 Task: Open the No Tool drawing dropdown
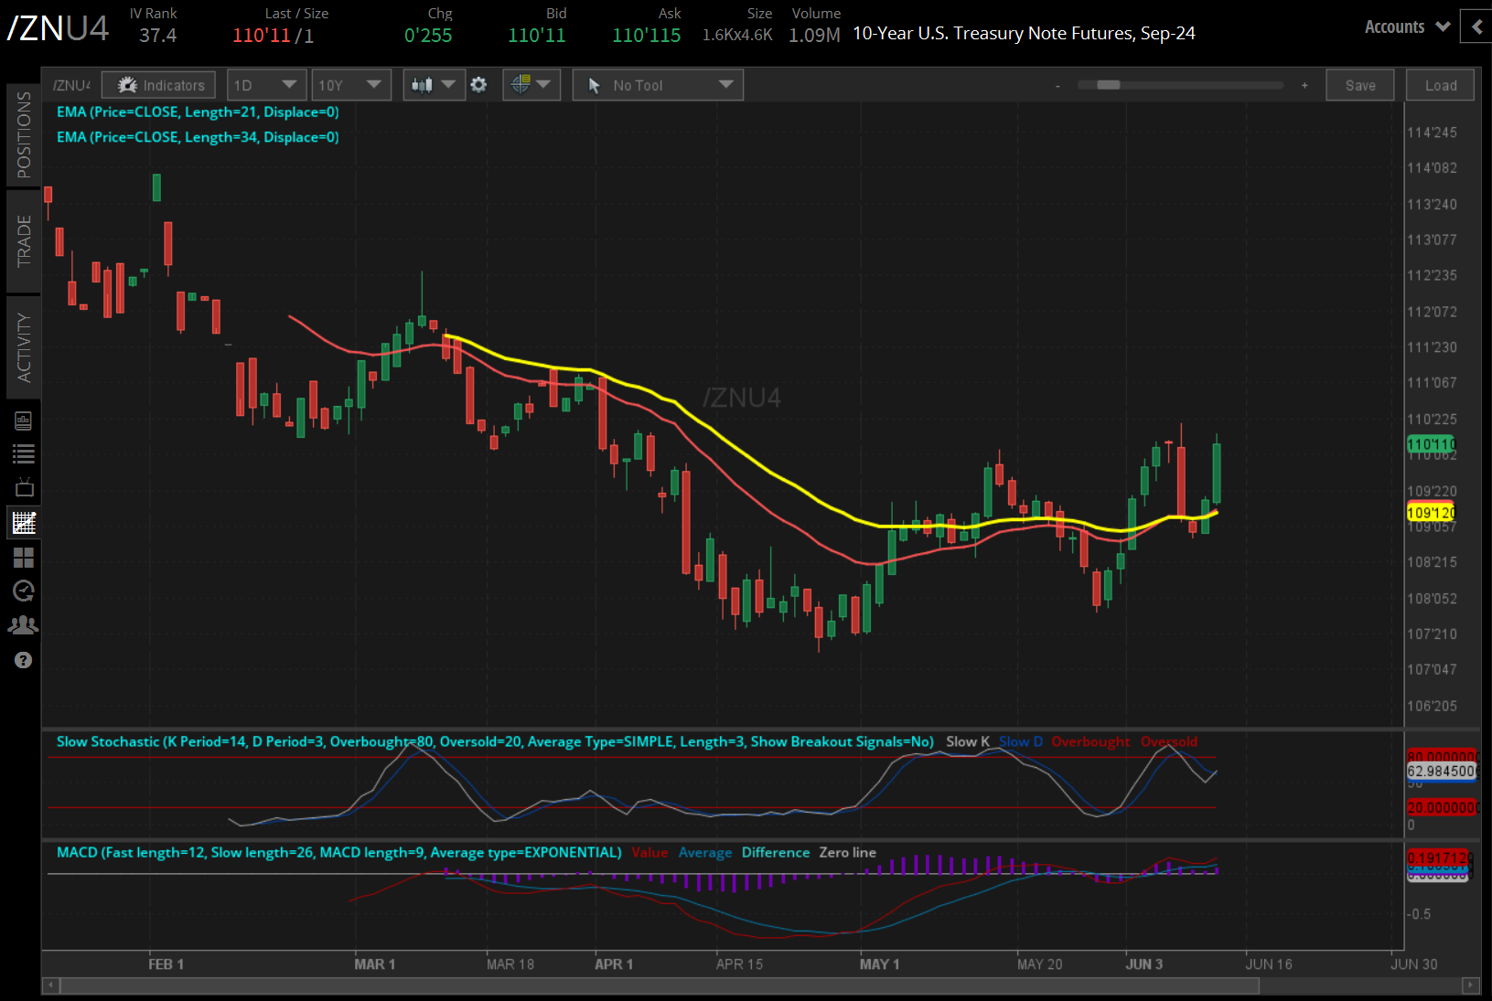click(x=658, y=85)
